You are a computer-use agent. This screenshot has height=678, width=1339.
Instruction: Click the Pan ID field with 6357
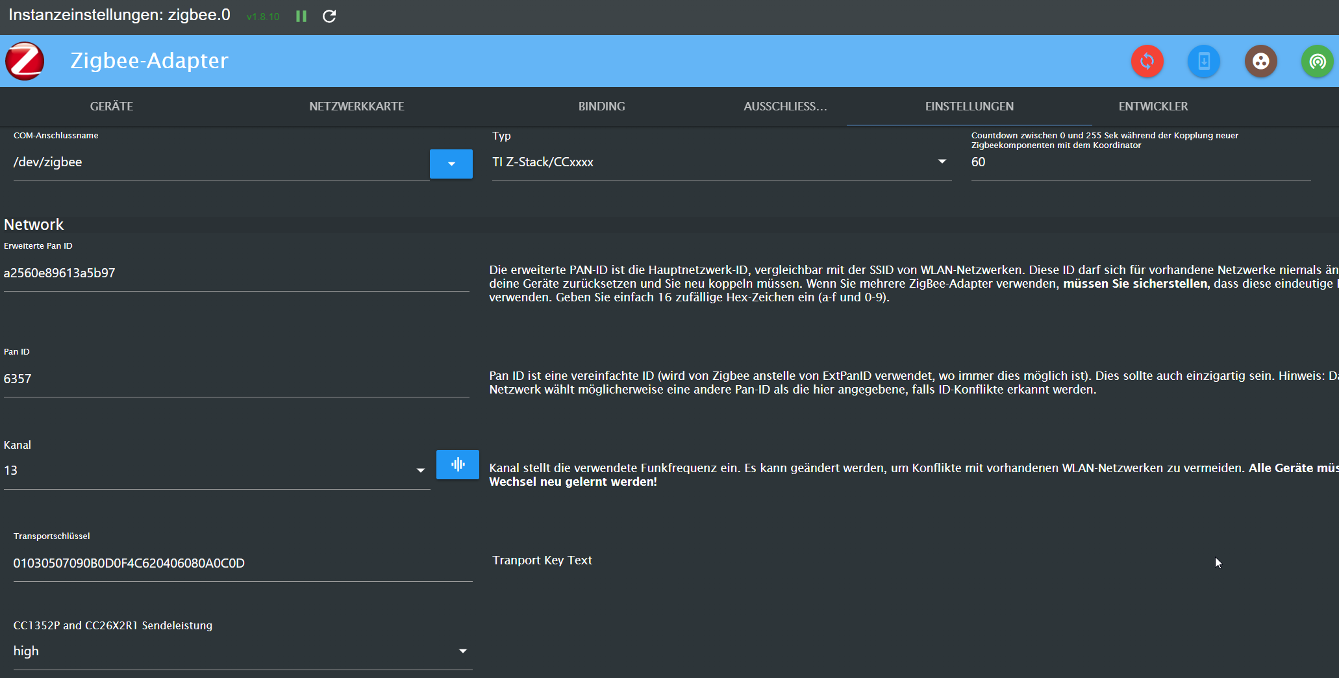pyautogui.click(x=236, y=379)
